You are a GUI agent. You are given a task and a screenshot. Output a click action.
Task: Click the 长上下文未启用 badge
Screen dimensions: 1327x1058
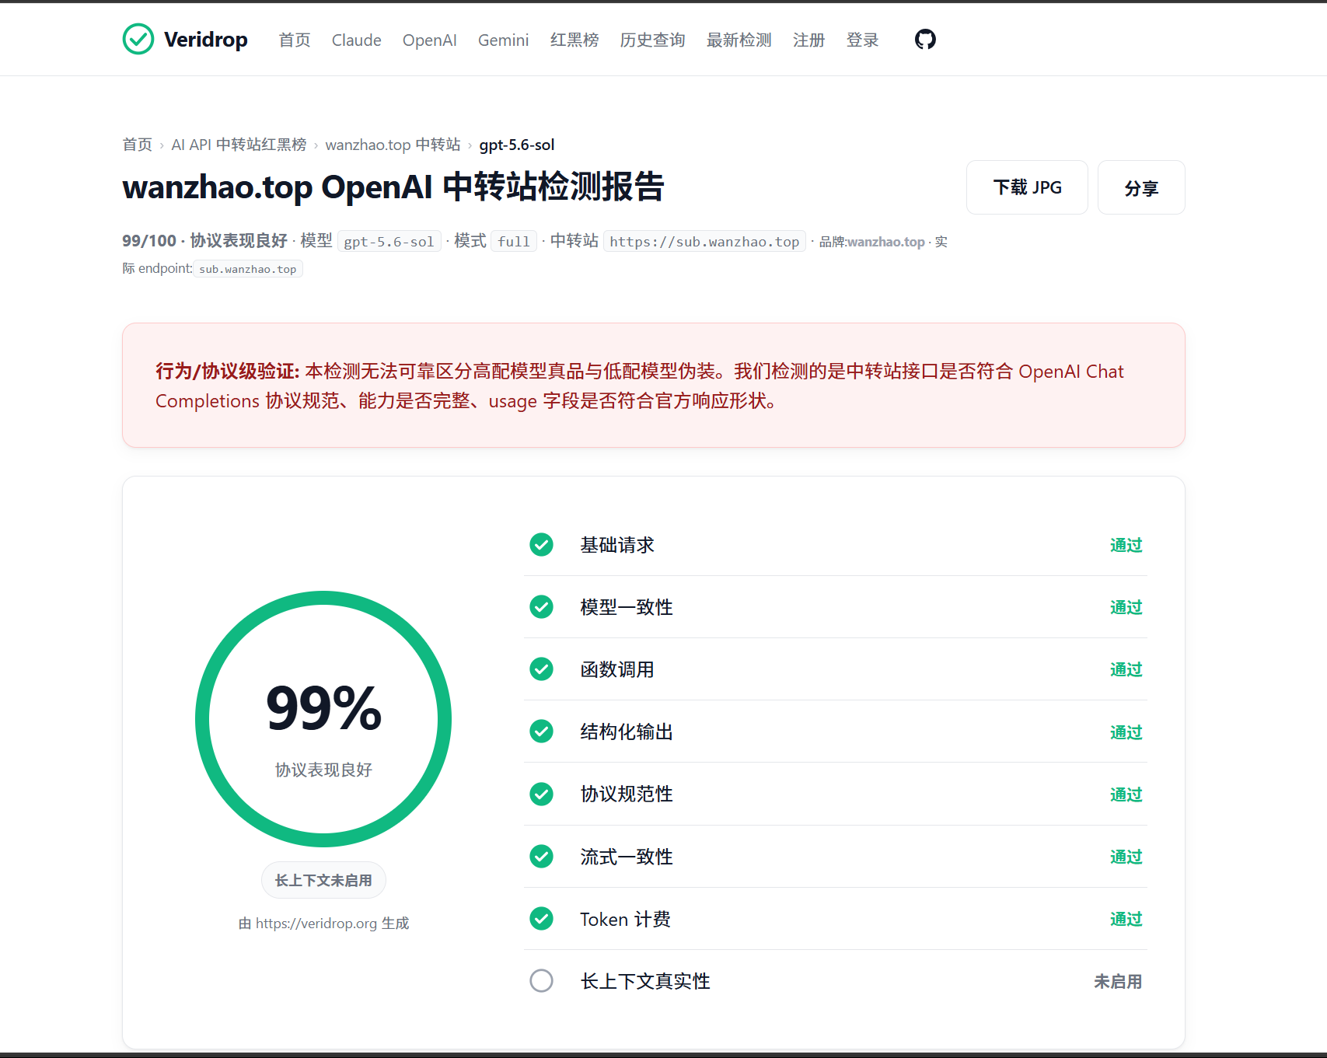coord(323,880)
